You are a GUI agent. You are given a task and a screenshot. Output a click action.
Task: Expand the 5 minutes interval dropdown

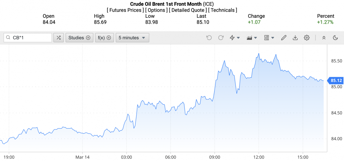tap(132, 38)
